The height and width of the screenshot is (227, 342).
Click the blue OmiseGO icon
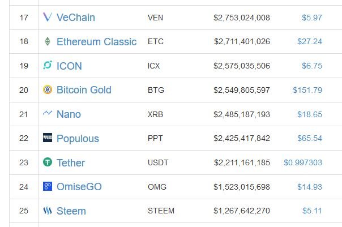(48, 186)
